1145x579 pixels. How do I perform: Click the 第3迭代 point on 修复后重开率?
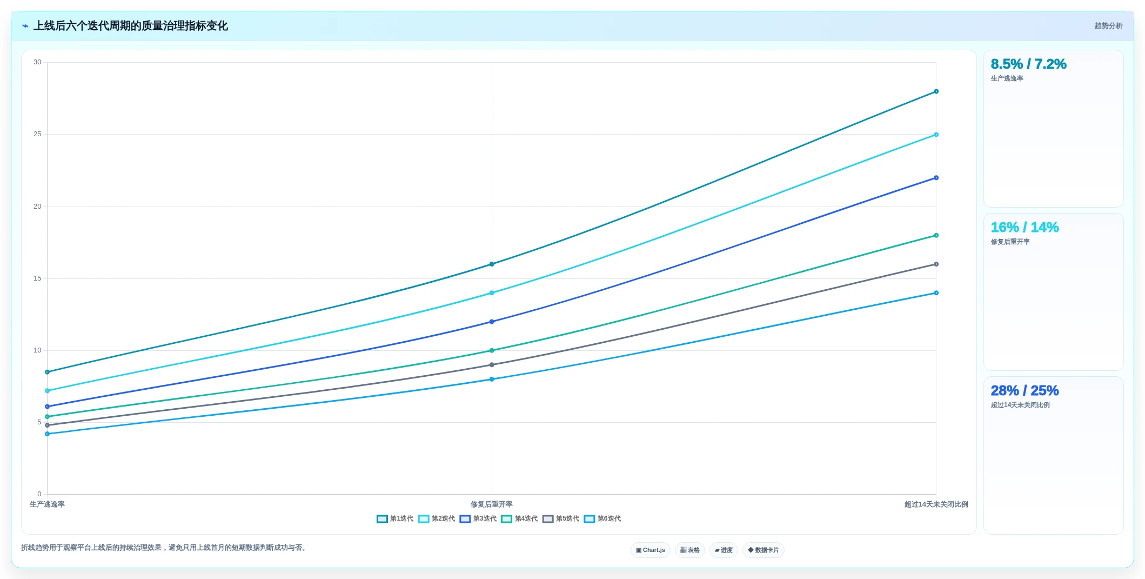click(x=492, y=322)
